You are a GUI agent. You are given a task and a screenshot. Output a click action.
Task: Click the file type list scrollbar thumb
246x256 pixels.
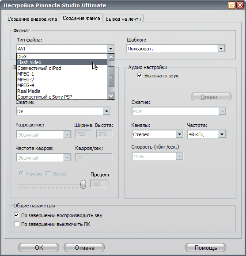(111, 76)
